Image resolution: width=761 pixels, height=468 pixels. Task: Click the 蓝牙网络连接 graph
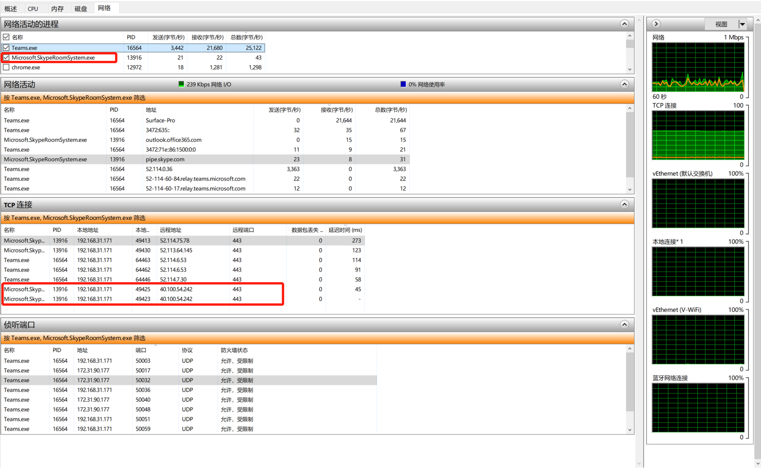point(698,408)
